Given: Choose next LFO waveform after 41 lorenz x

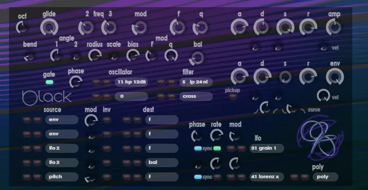Looking at the screenshot, I should tap(241, 177).
